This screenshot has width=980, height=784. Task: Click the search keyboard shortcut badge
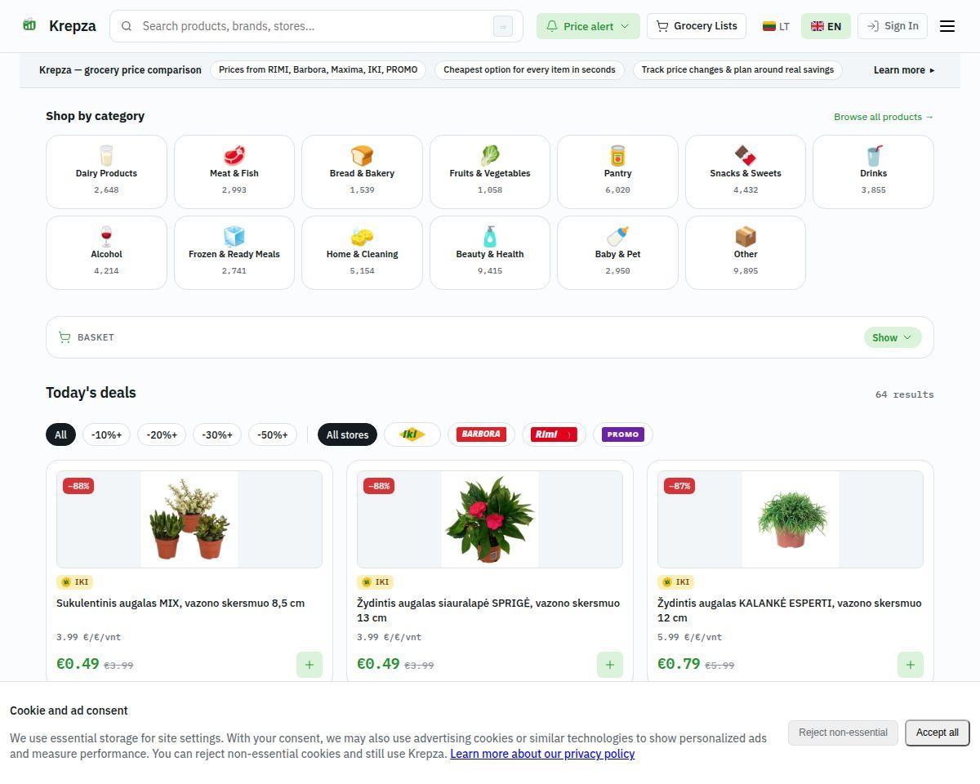pyautogui.click(x=502, y=26)
